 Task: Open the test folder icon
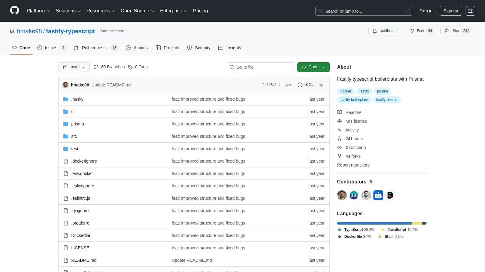point(66,149)
